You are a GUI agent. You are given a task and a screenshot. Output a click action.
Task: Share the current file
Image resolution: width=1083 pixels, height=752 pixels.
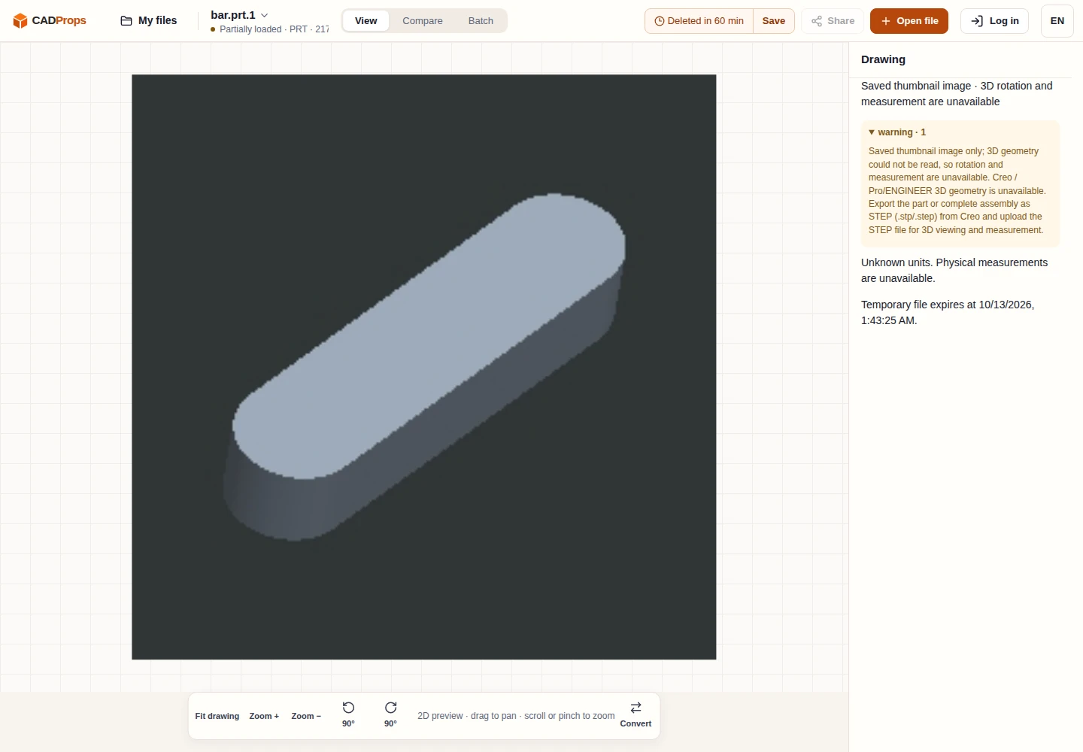833,21
